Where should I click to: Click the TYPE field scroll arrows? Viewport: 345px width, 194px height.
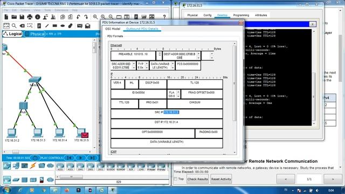pos(147,66)
